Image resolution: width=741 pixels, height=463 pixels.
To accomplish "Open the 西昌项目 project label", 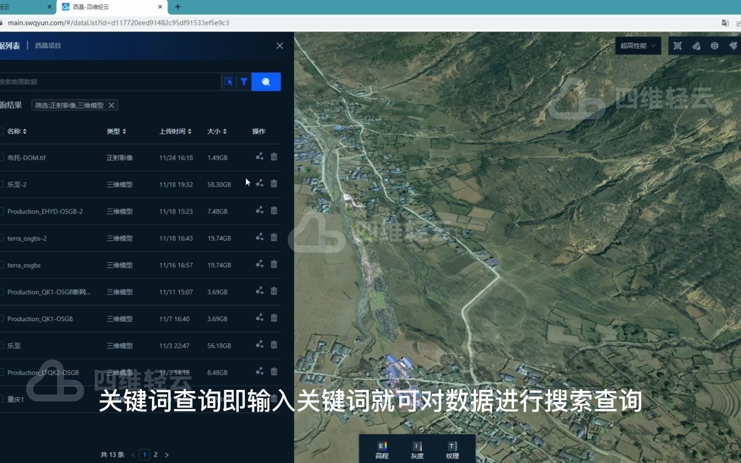I will tap(48, 45).
